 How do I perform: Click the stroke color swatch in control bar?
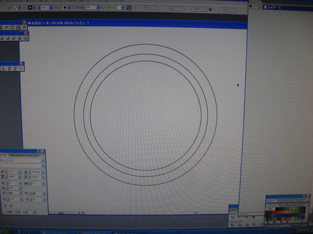[16, 8]
